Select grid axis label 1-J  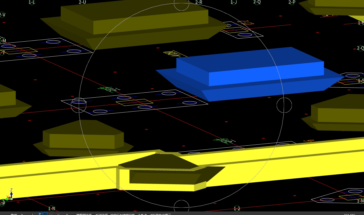pyautogui.click(x=234, y=2)
